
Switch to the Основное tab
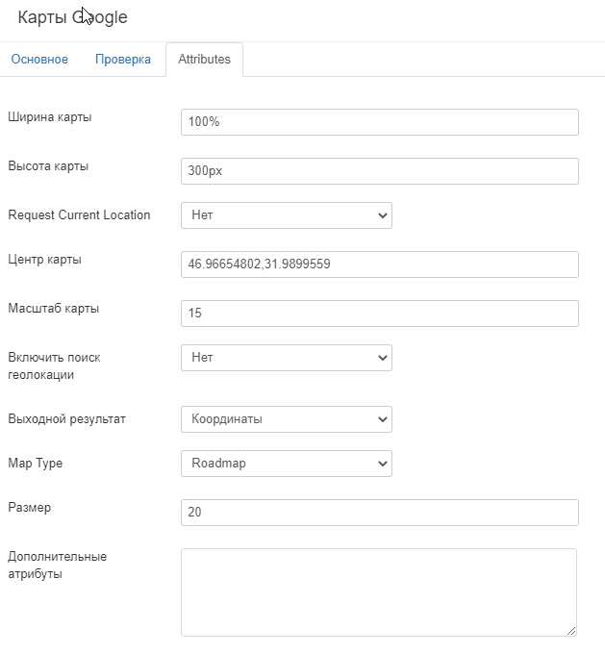tap(39, 60)
